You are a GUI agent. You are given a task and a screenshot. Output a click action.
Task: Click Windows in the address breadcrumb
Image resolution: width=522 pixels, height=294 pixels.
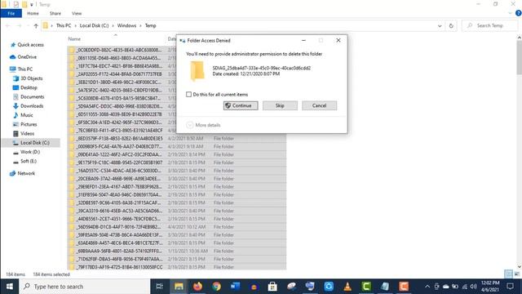point(126,25)
